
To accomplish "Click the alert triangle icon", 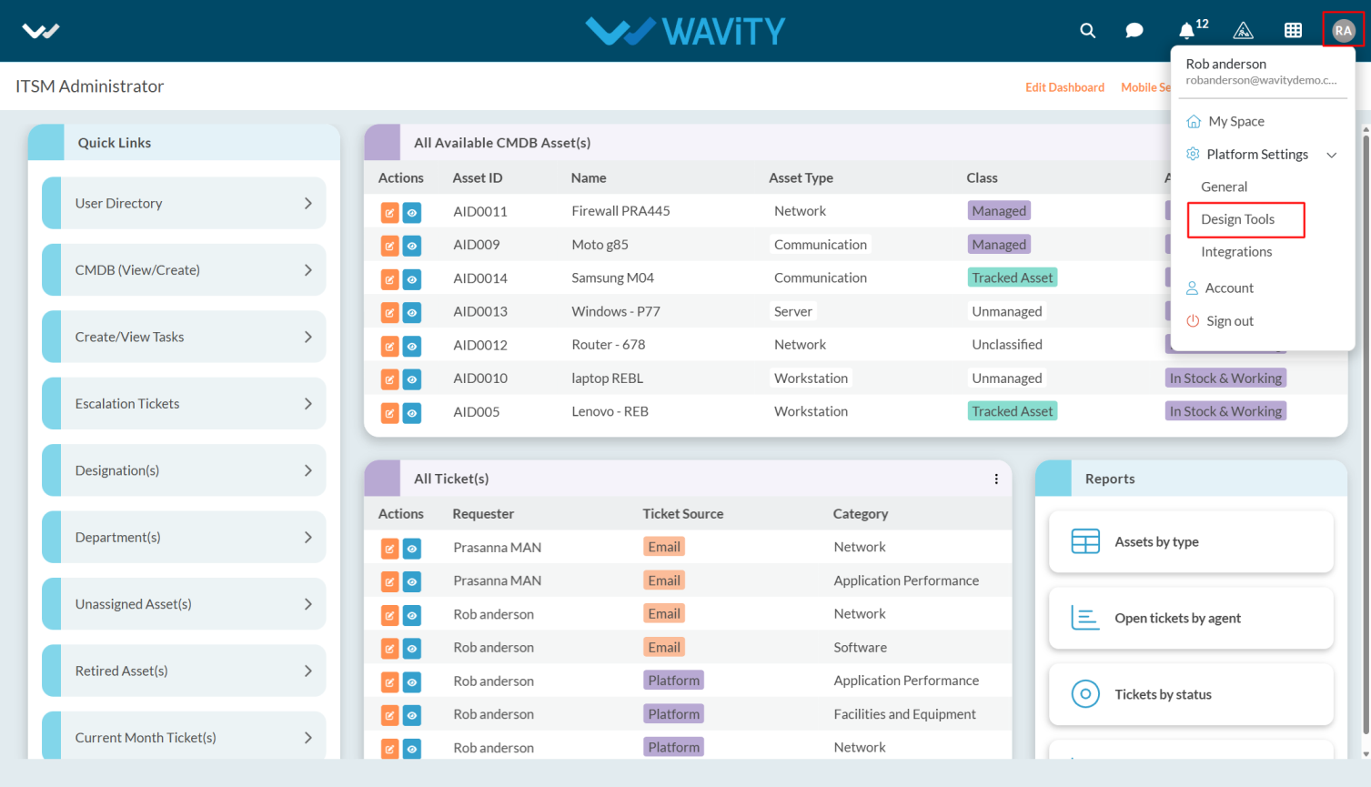I will (x=1243, y=31).
